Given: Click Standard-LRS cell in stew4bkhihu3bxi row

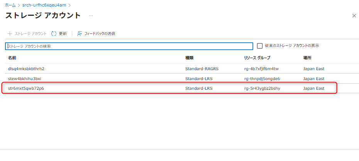Looking at the screenshot, I should point(199,79).
